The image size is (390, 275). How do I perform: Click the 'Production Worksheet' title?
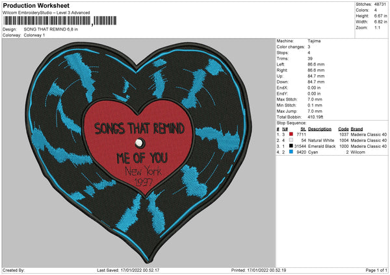tap(36, 5)
